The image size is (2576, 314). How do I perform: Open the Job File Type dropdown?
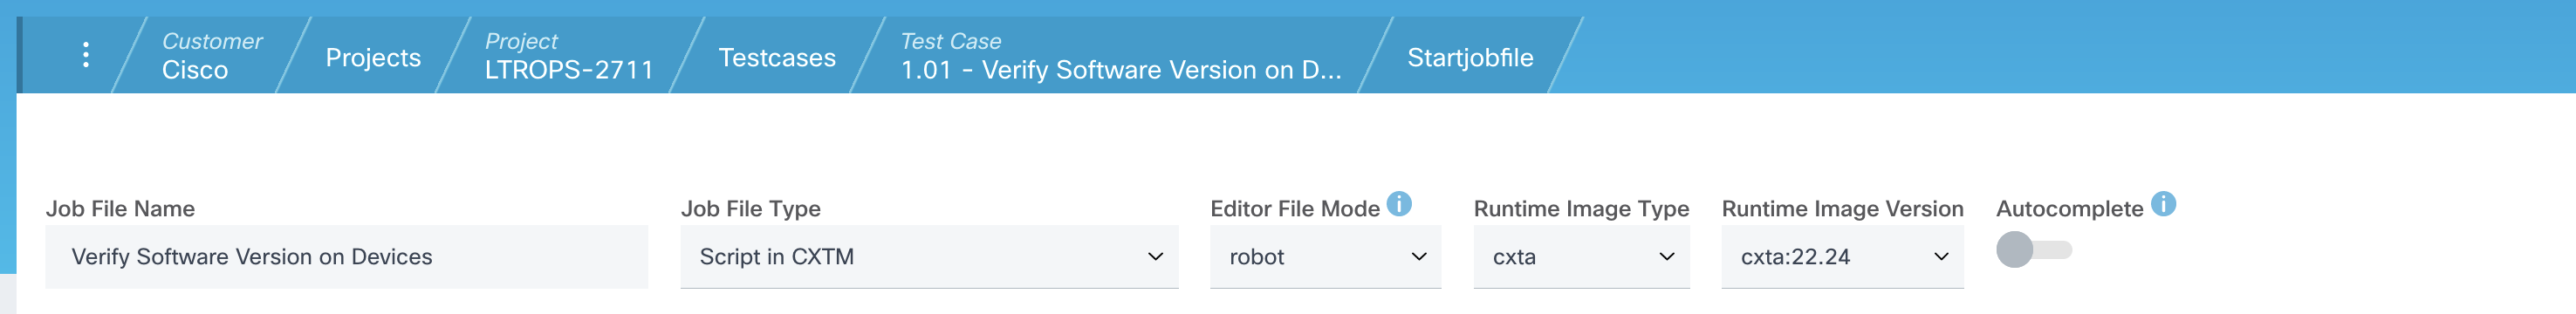point(929,257)
